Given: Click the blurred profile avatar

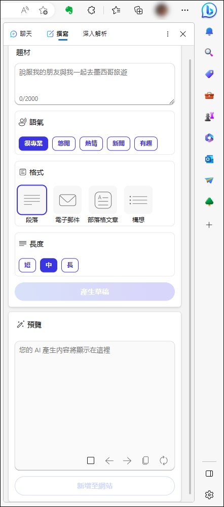Looking at the screenshot, I should (x=161, y=10).
